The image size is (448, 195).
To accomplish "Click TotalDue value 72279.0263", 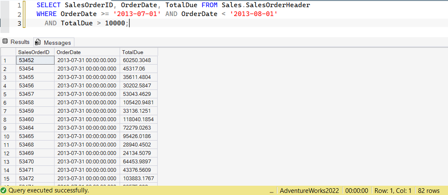I will (139, 128).
